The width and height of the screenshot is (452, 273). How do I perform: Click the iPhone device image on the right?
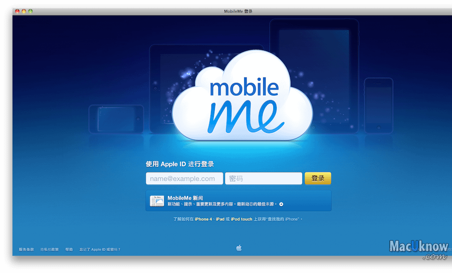[x=378, y=105]
